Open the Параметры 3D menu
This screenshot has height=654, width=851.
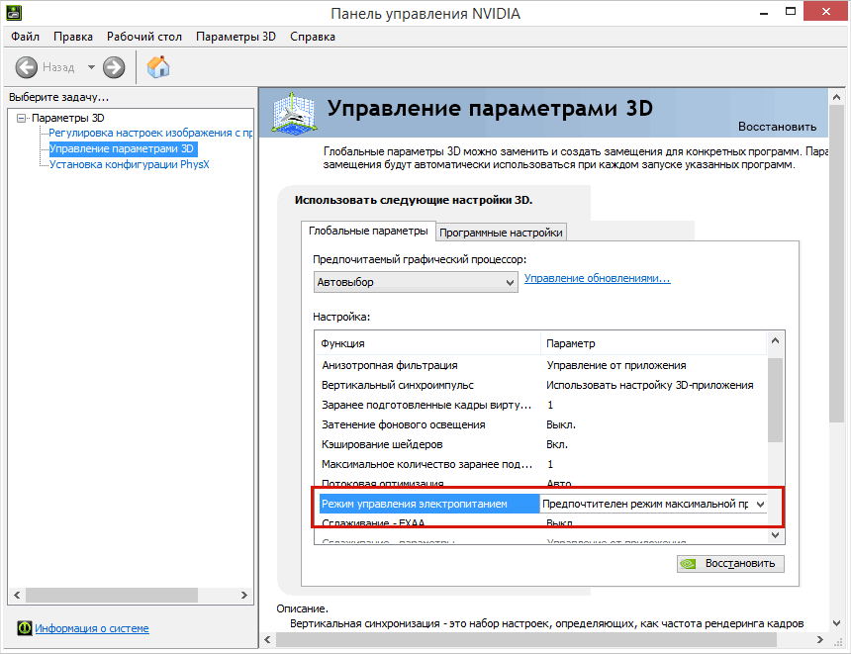(x=236, y=37)
